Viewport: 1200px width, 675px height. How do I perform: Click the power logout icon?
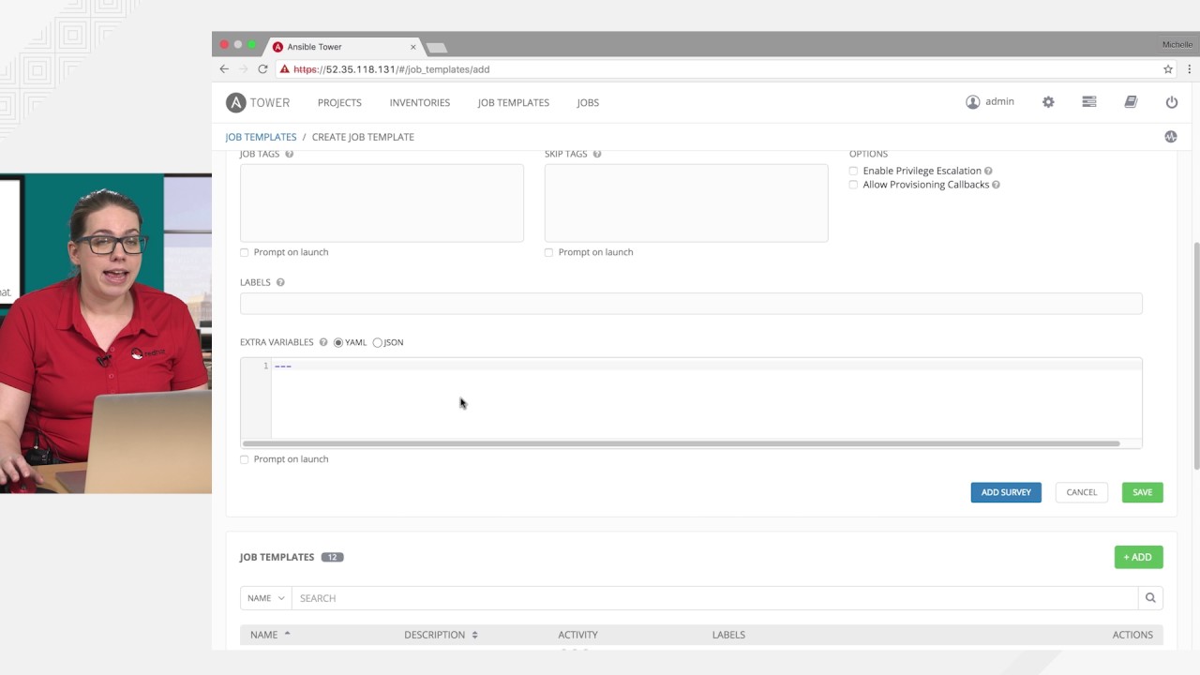click(x=1171, y=102)
